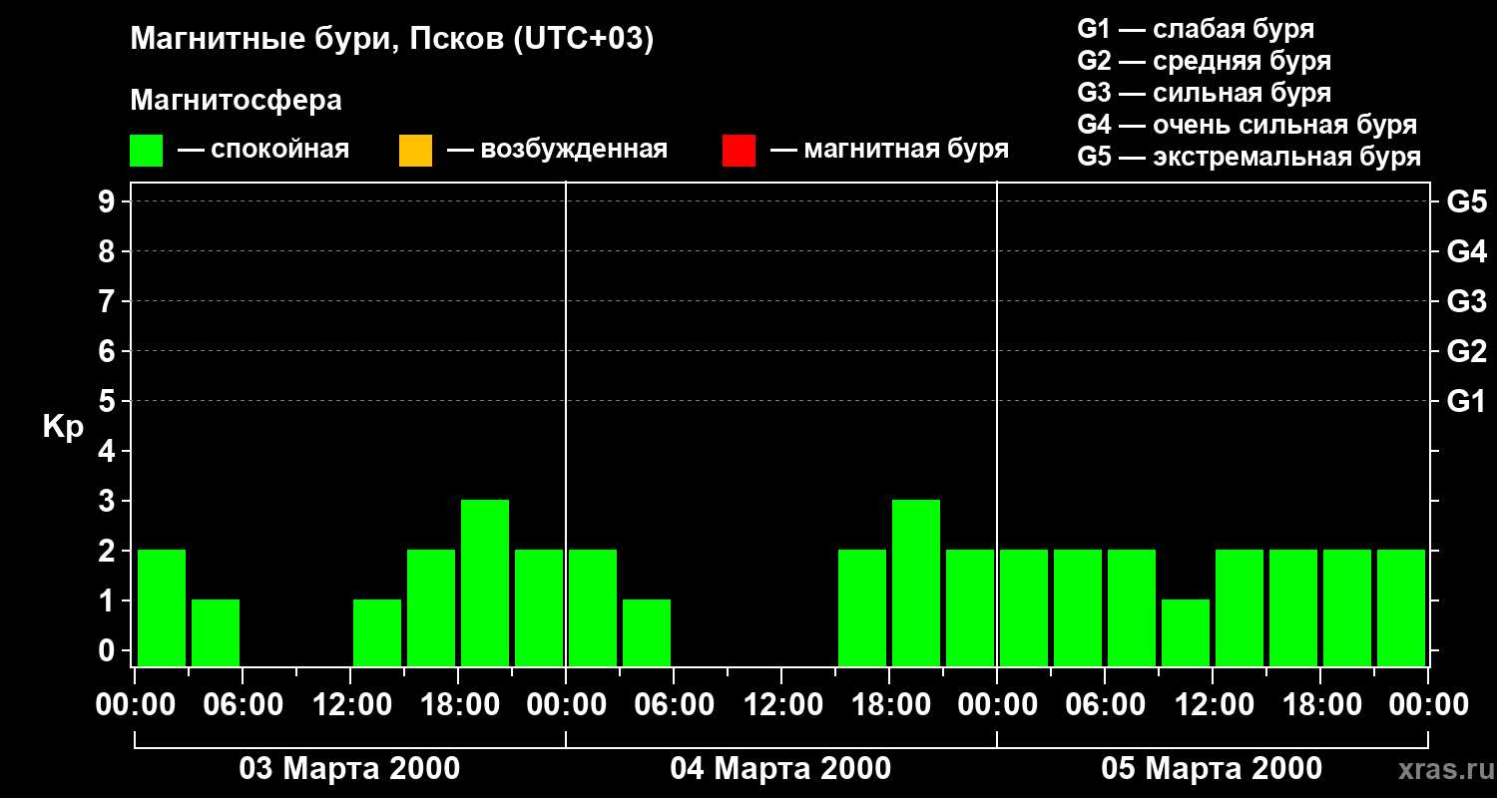Click the first bar of 03 Марта
The height and width of the screenshot is (798, 1497).
(x=162, y=607)
